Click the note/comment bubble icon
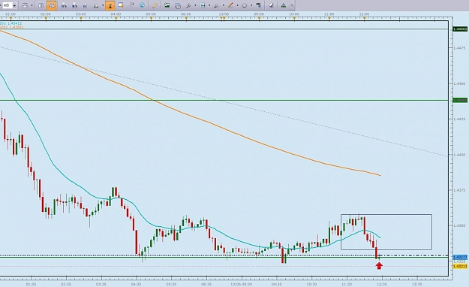Viewport: 469px width, 287px height. (121, 5)
